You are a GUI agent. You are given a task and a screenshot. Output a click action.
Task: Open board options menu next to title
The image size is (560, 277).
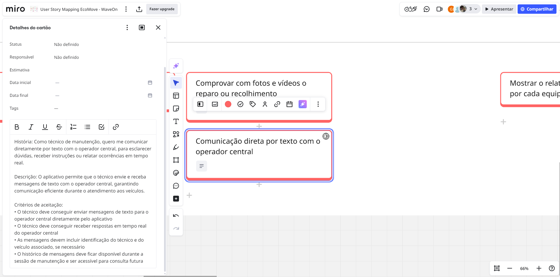coord(126,9)
